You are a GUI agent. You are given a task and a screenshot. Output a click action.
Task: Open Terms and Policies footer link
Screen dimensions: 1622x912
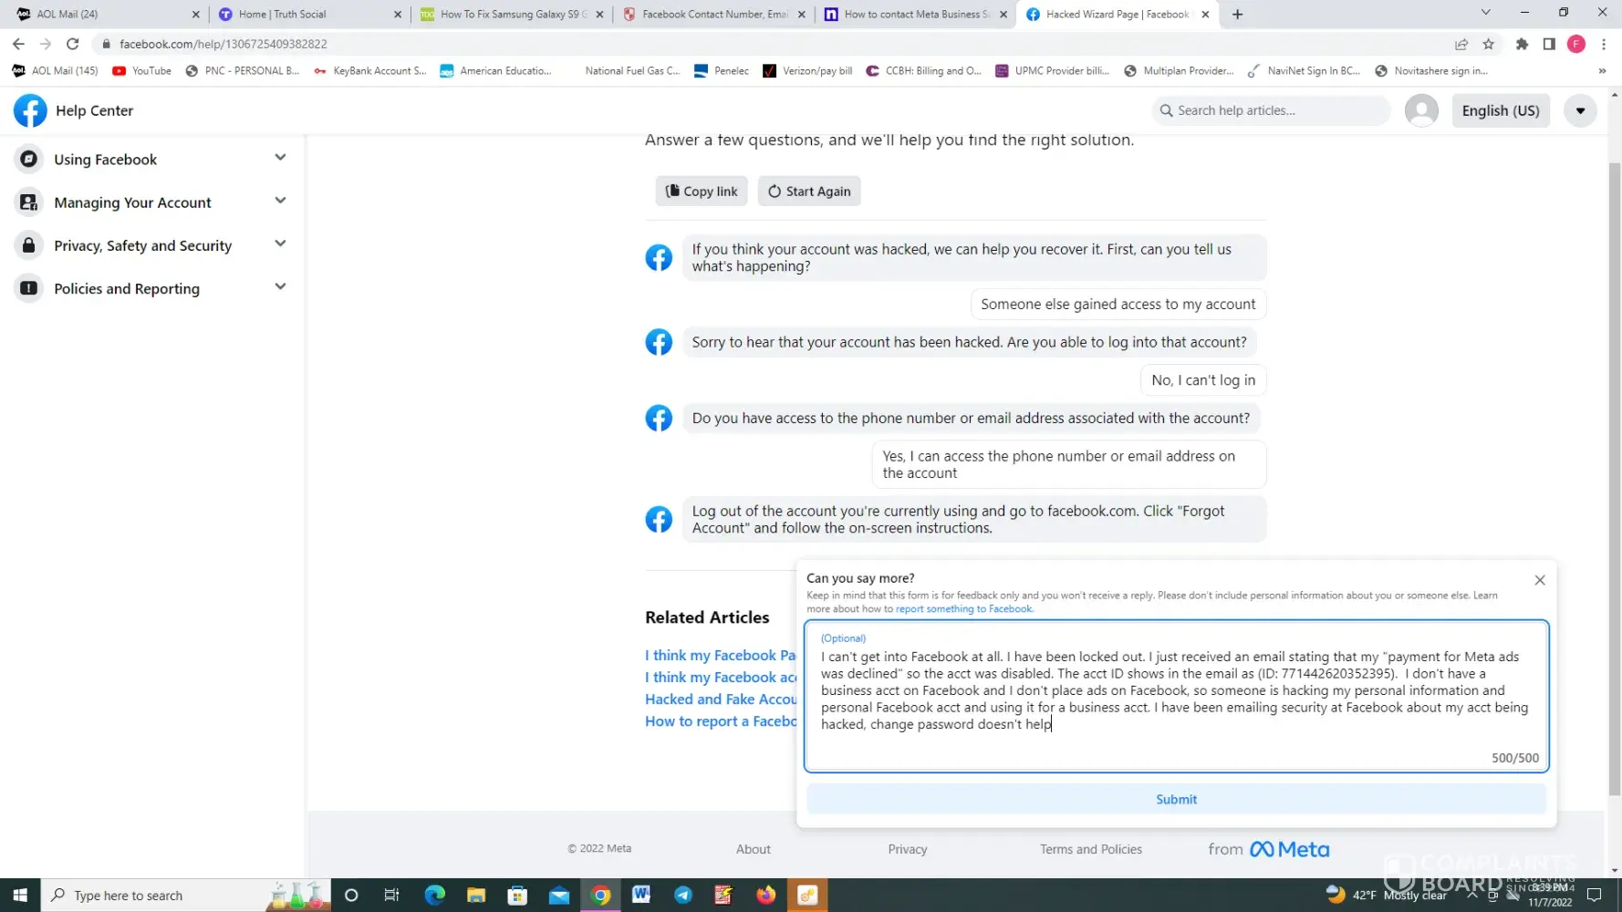click(x=1091, y=849)
